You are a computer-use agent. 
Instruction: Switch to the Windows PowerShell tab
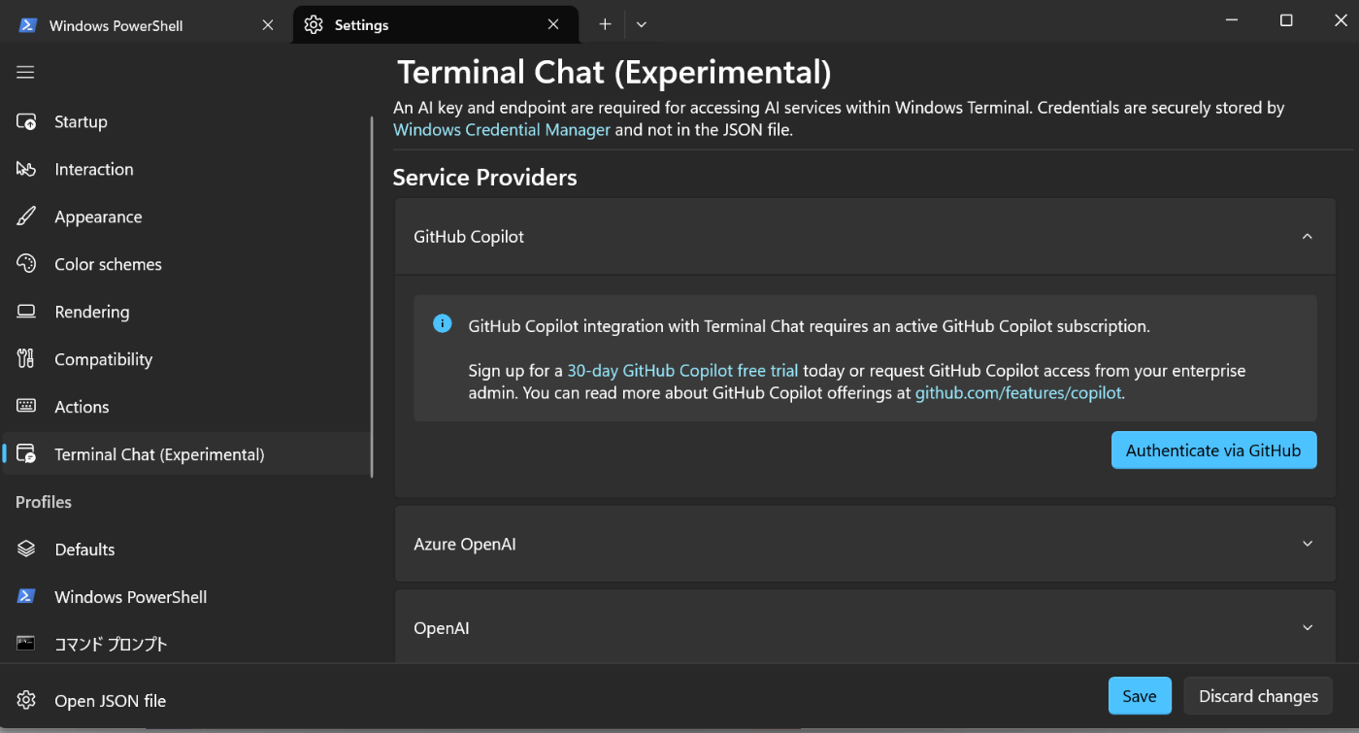coord(146,25)
